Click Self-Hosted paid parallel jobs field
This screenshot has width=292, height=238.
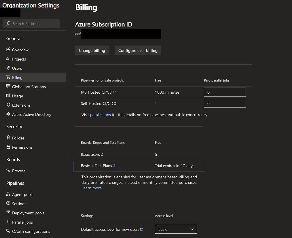(x=225, y=103)
